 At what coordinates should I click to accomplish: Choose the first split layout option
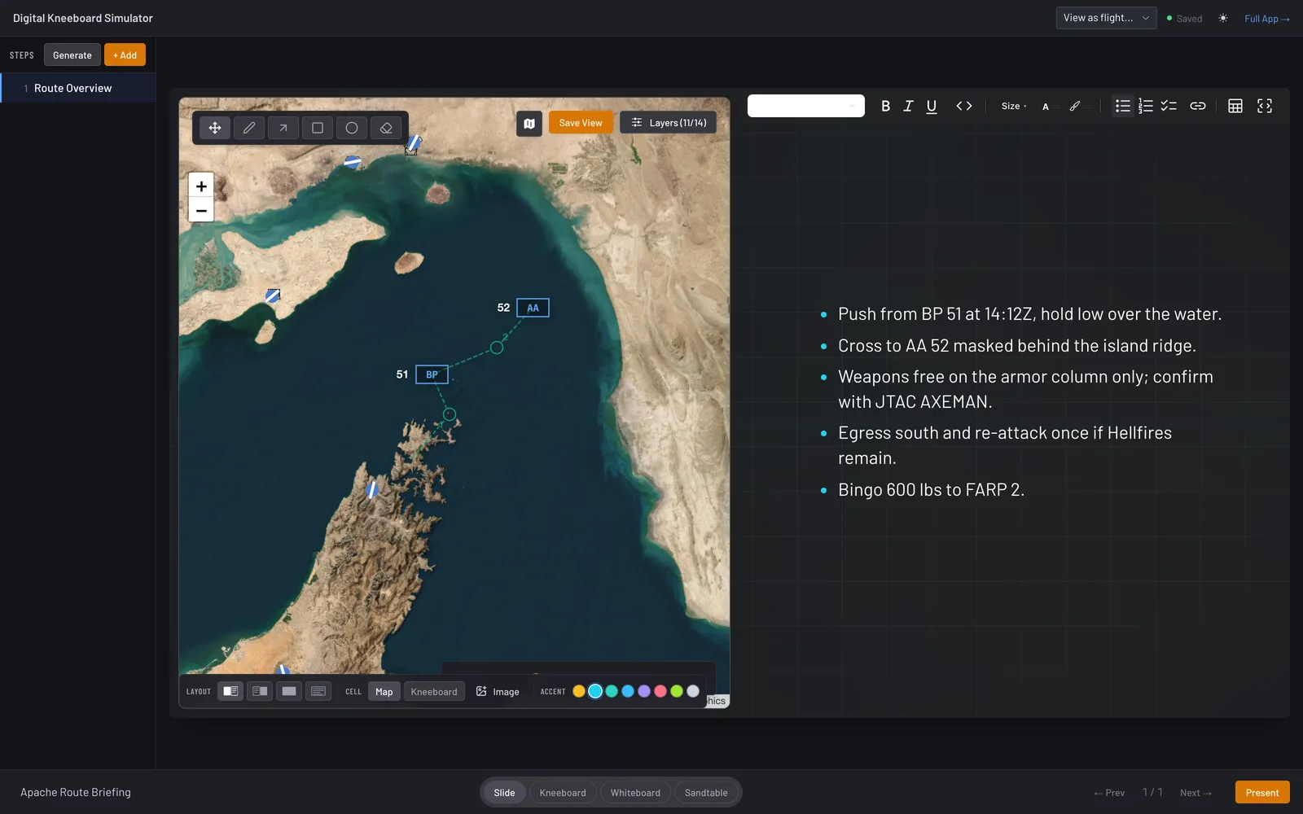(231, 691)
